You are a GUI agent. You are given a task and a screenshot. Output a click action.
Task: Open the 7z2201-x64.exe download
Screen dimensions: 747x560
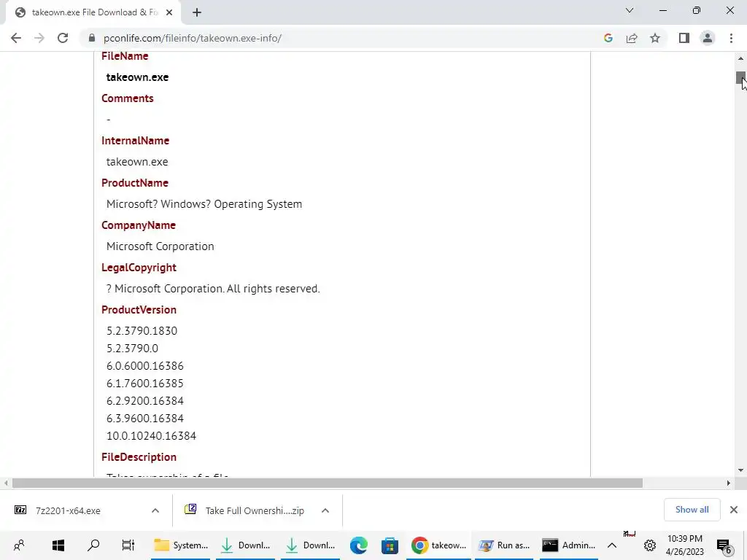(68, 510)
